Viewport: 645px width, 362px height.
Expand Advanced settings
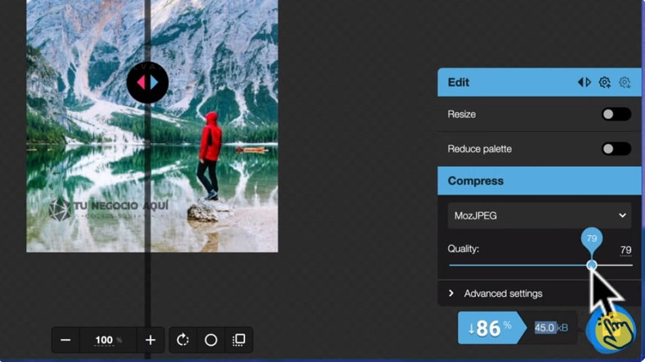click(x=539, y=293)
